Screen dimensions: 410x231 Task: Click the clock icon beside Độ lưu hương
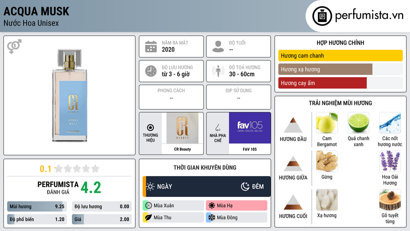pyautogui.click(x=151, y=71)
